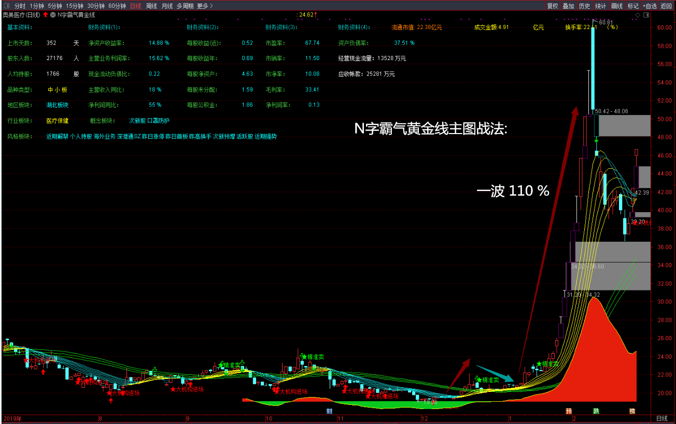The height and width of the screenshot is (424, 676).
Task: Click the 历史 history icon
Action: click(x=584, y=6)
